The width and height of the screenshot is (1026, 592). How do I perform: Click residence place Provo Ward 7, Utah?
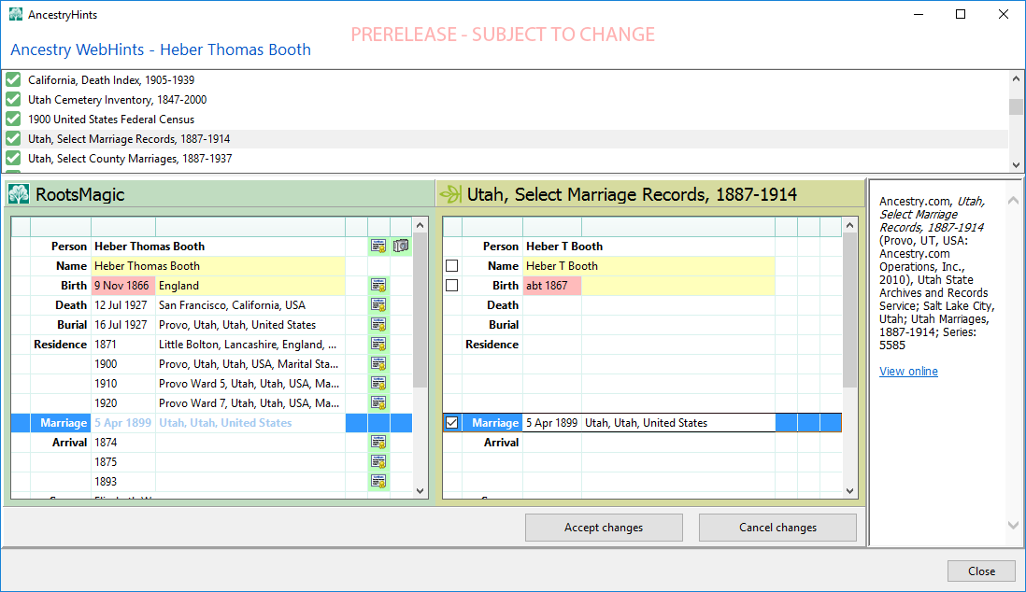tap(249, 403)
